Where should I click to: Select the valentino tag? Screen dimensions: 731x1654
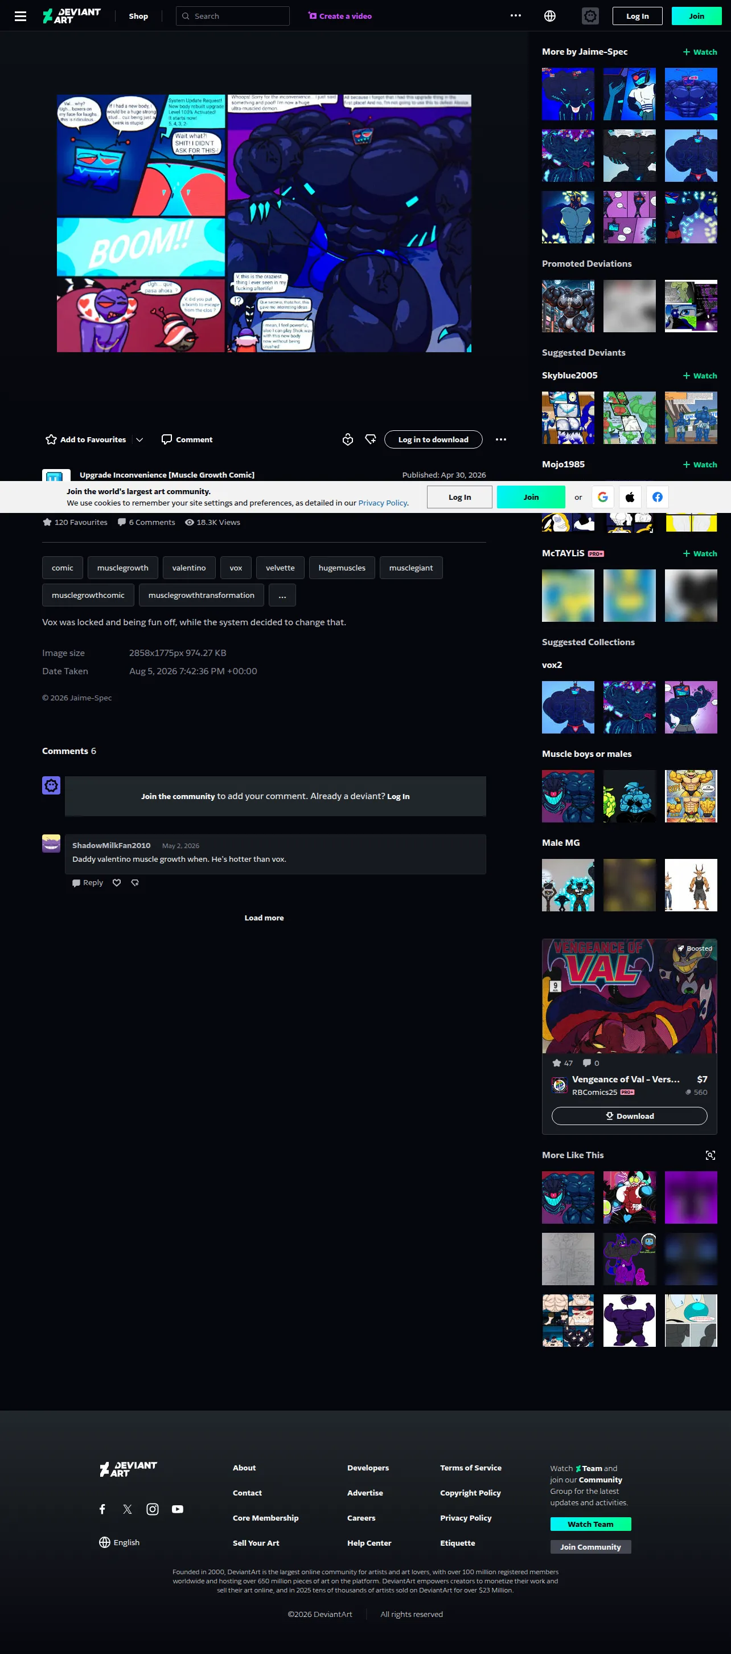189,568
